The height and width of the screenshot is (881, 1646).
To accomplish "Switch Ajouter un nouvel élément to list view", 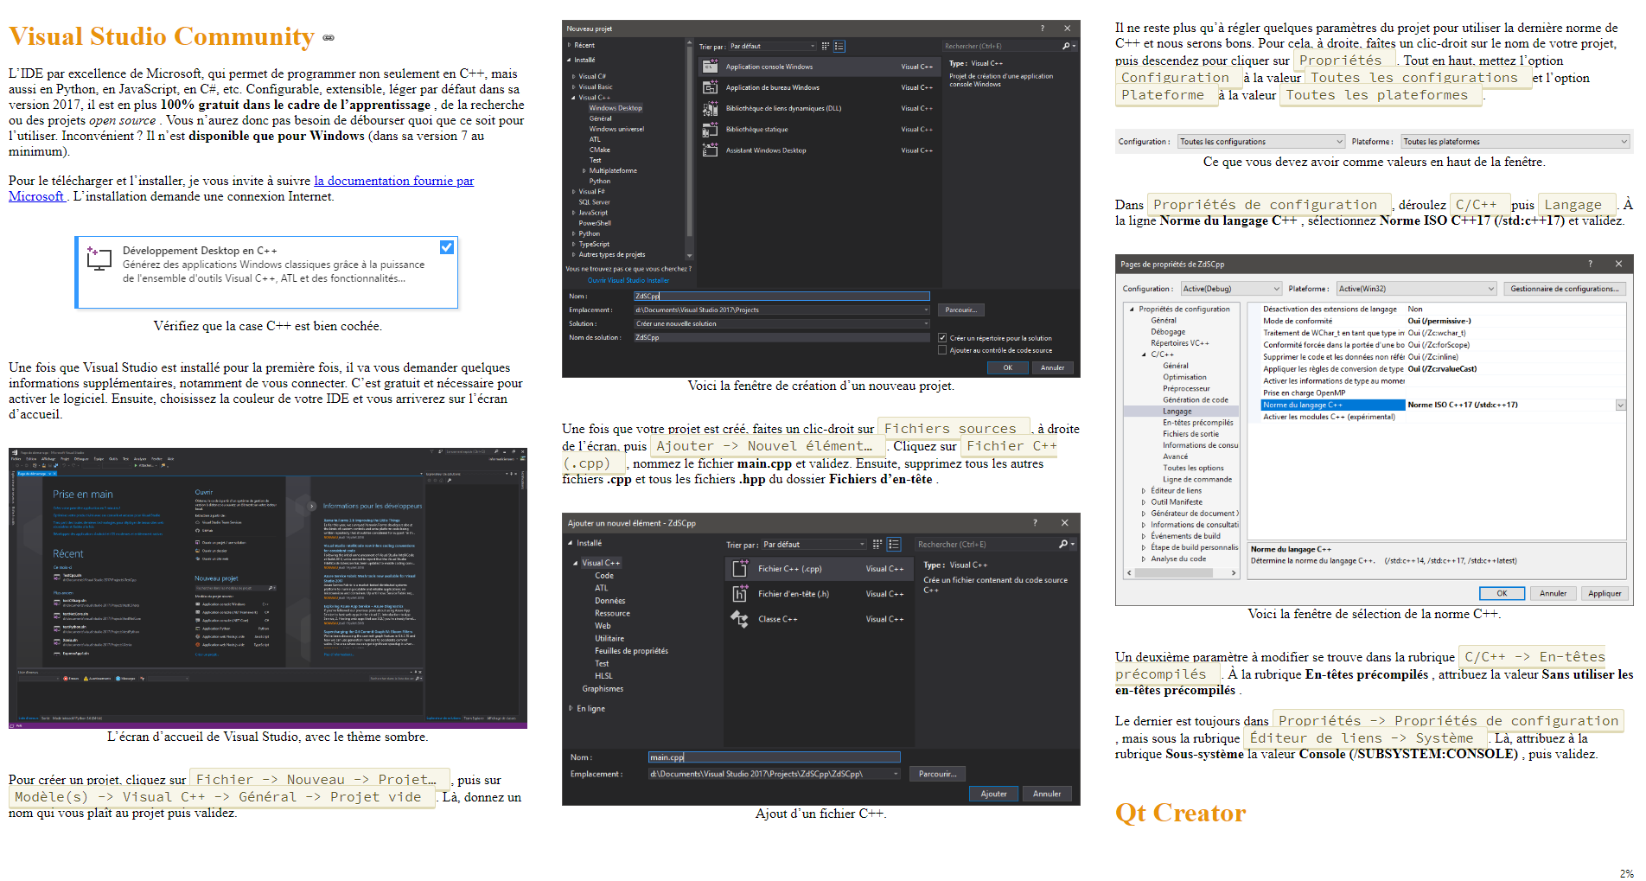I will [x=894, y=544].
